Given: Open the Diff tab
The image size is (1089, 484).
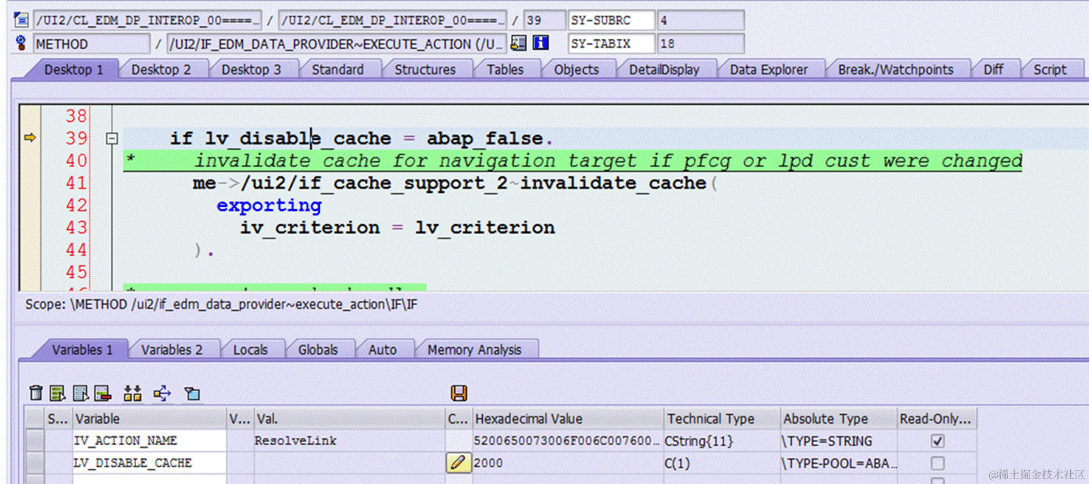Looking at the screenshot, I should click(993, 69).
